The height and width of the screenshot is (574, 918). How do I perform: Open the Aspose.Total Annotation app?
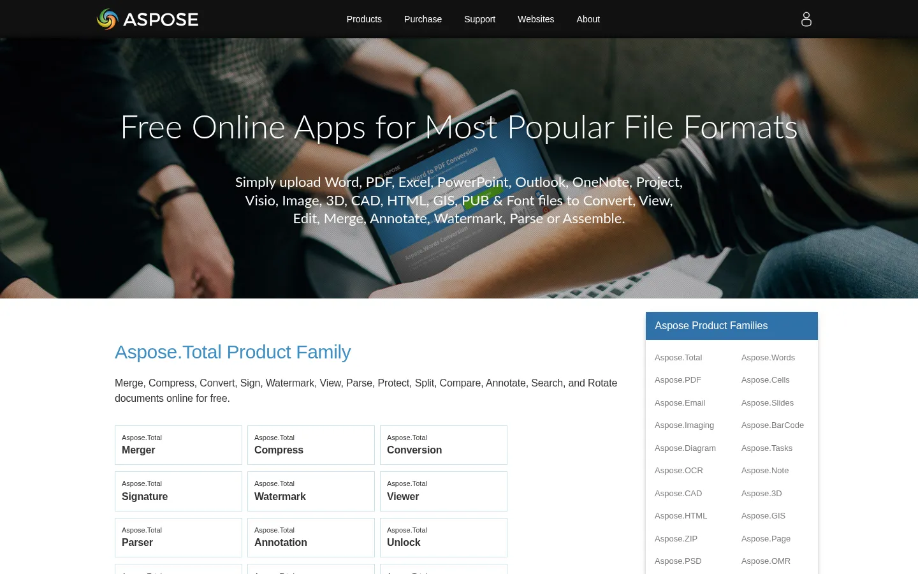311,538
